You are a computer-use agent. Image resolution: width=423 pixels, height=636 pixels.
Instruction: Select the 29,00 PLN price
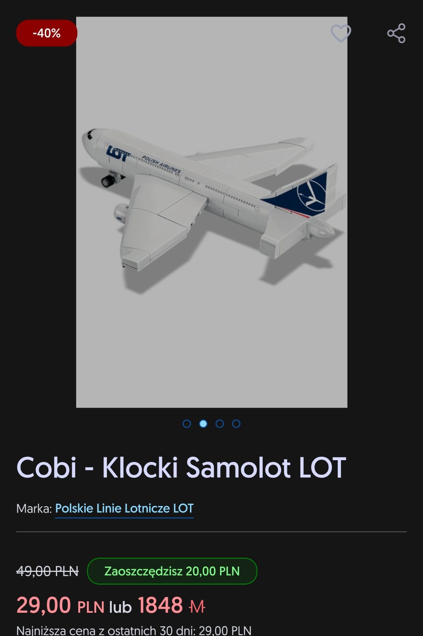point(60,606)
